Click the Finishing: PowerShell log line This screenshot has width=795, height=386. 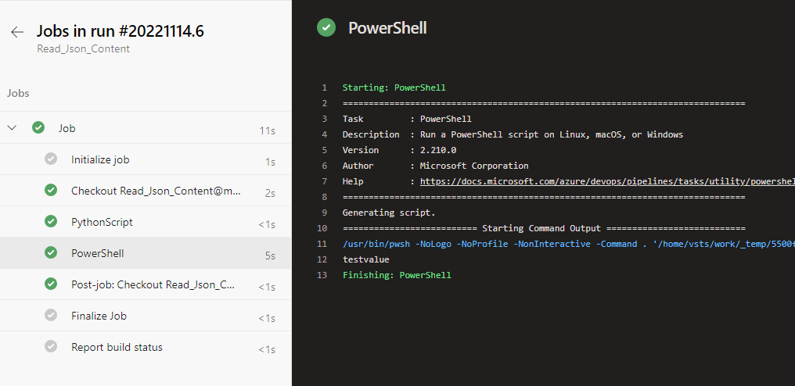pyautogui.click(x=397, y=276)
